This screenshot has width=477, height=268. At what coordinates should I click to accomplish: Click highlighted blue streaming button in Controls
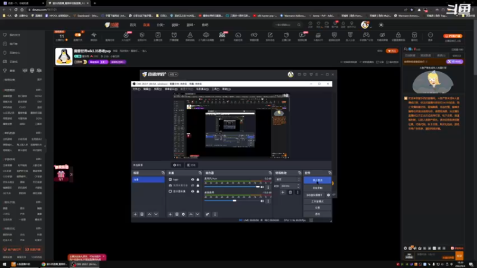point(317,180)
